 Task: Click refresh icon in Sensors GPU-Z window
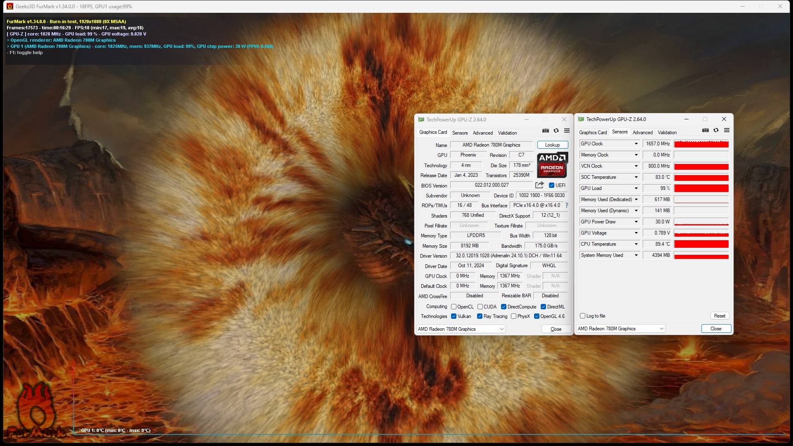click(x=716, y=130)
